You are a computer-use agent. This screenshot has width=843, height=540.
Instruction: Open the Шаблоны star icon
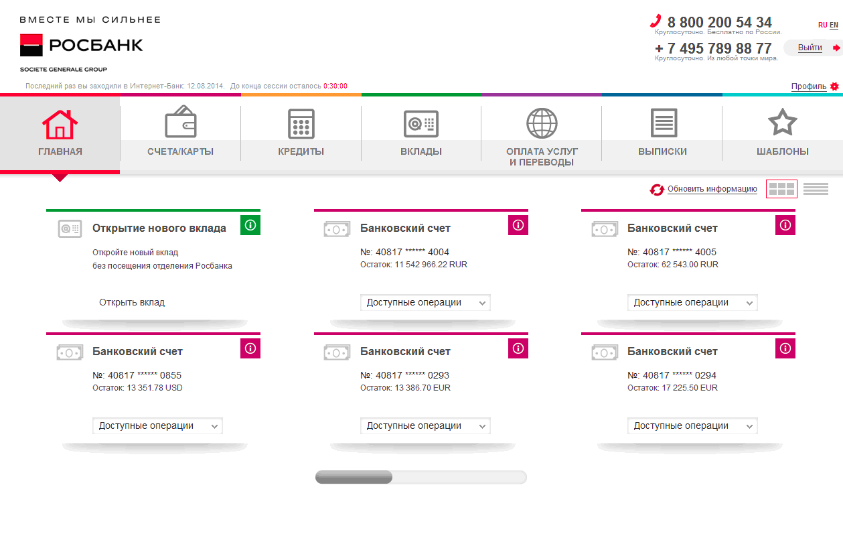point(782,123)
